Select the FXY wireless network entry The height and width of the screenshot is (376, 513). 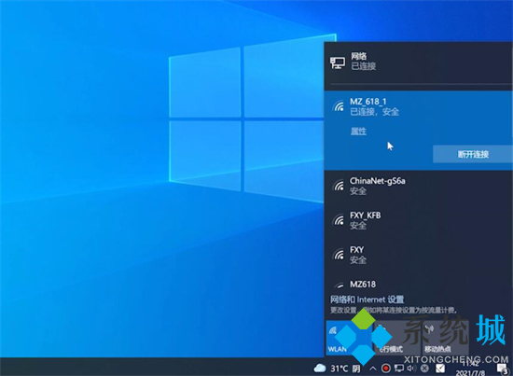point(418,255)
